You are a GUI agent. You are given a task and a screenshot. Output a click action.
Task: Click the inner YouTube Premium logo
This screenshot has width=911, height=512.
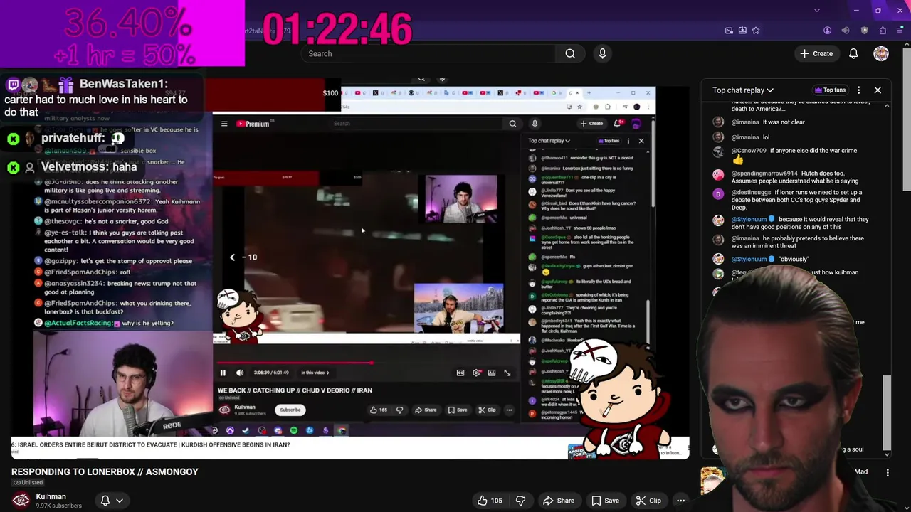[253, 124]
